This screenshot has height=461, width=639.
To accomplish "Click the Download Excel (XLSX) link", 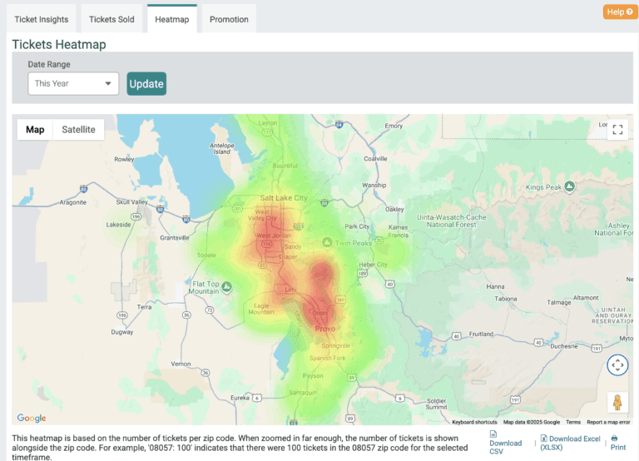I will coord(574,443).
